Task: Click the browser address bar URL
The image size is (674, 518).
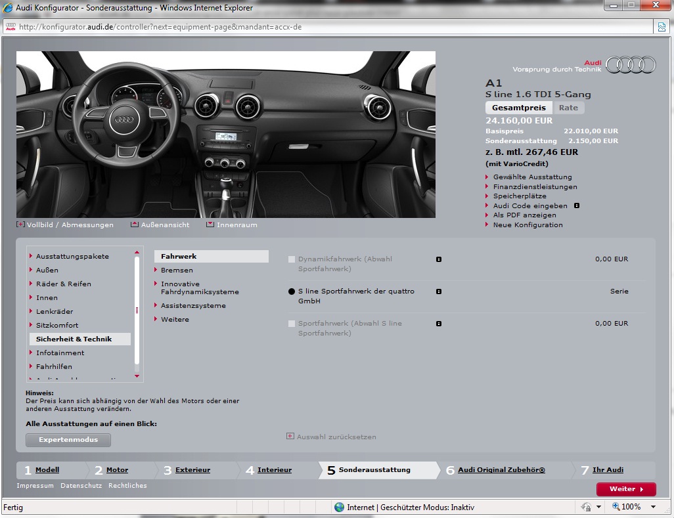Action: tap(160, 27)
